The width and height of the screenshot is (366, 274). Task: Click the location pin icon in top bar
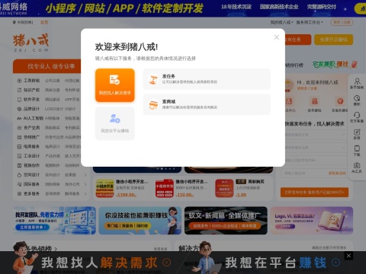tap(14, 22)
